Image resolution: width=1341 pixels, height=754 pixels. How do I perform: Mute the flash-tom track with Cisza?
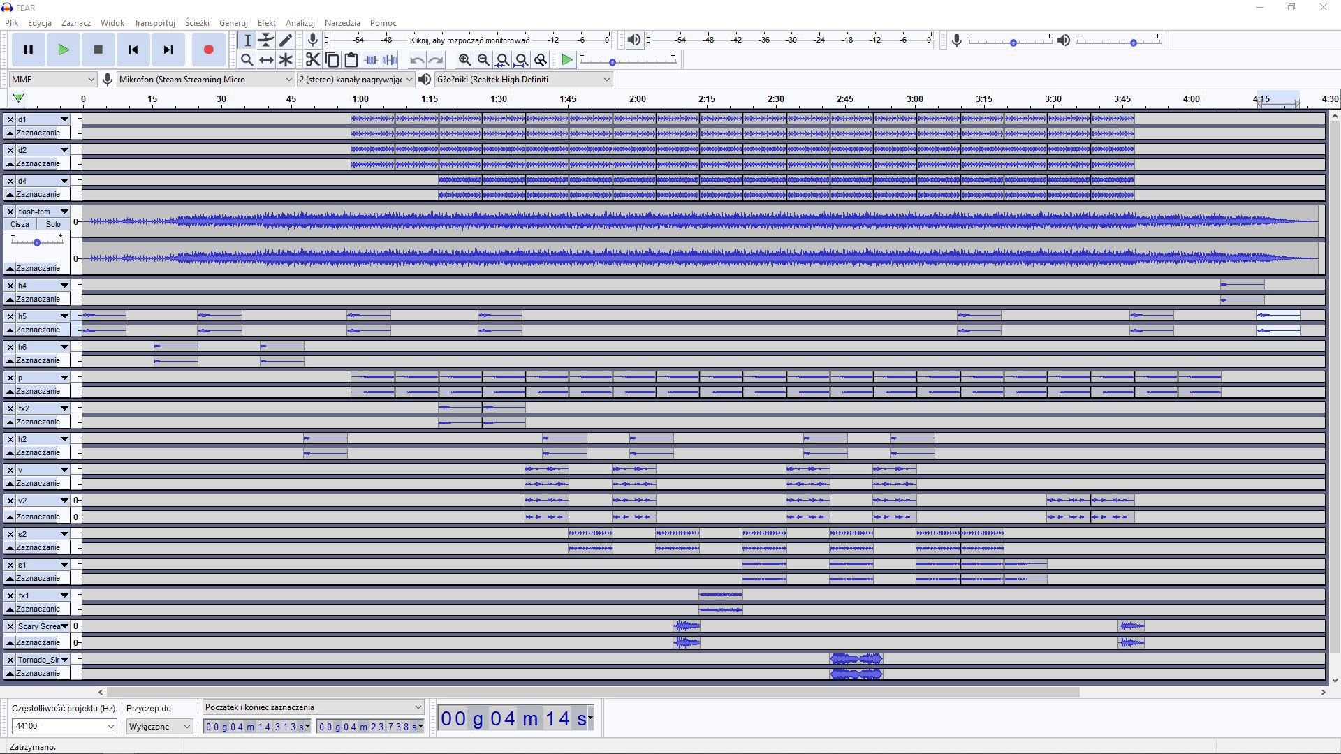[20, 224]
